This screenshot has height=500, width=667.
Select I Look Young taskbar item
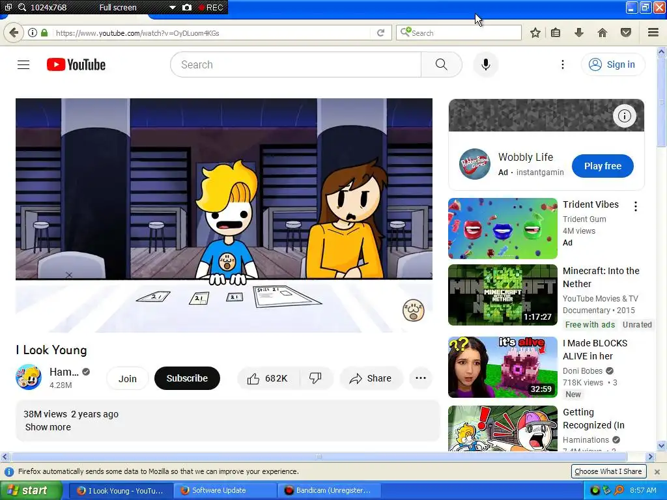click(121, 490)
